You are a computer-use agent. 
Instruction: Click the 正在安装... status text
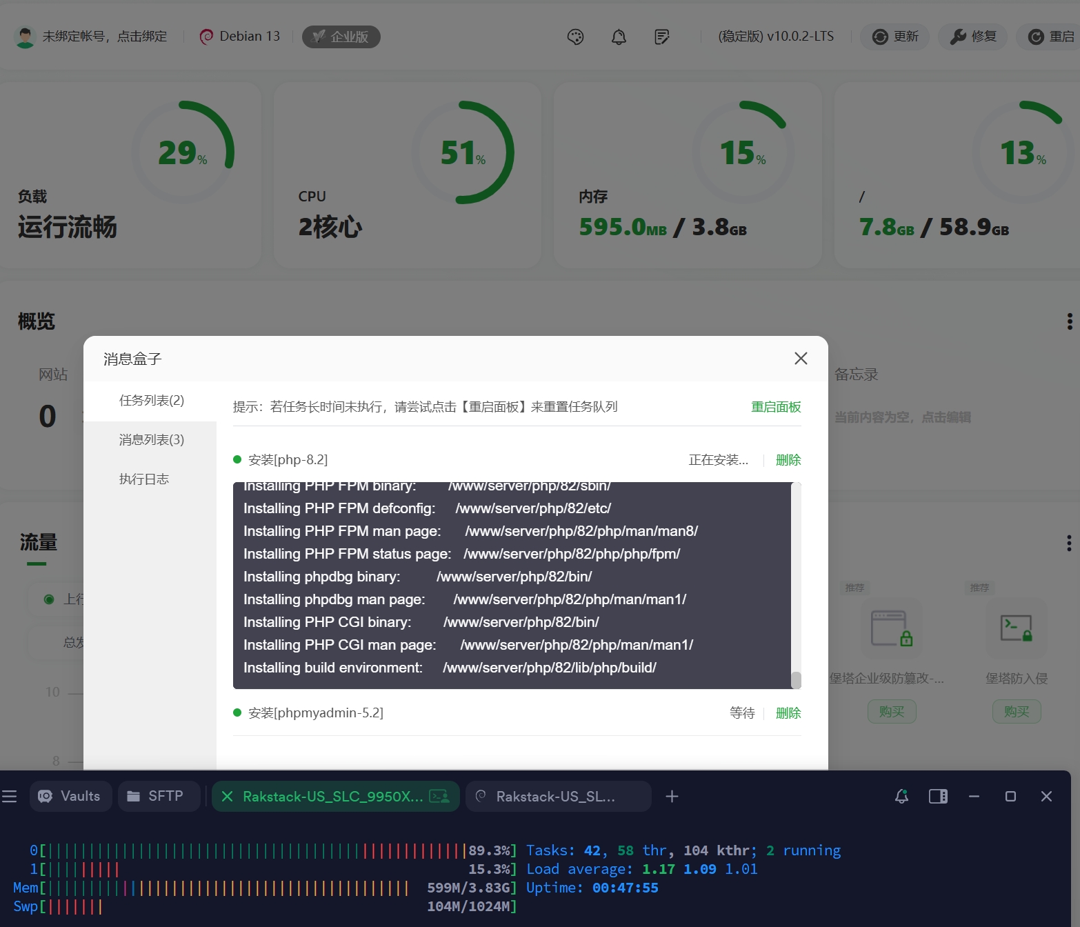tap(718, 460)
